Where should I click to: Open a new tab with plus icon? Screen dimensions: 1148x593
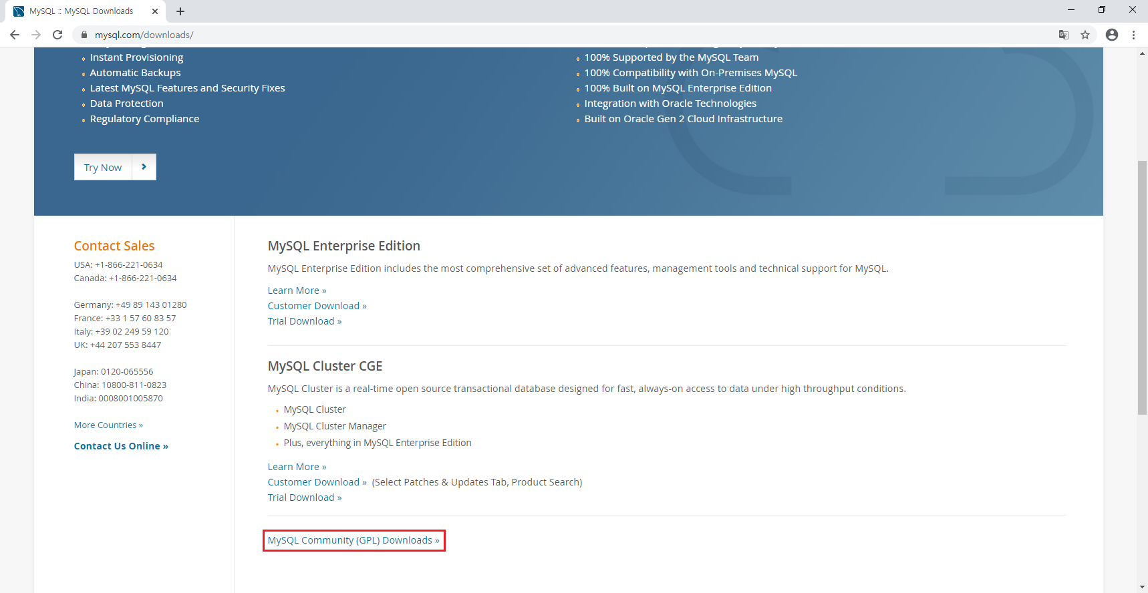180,11
